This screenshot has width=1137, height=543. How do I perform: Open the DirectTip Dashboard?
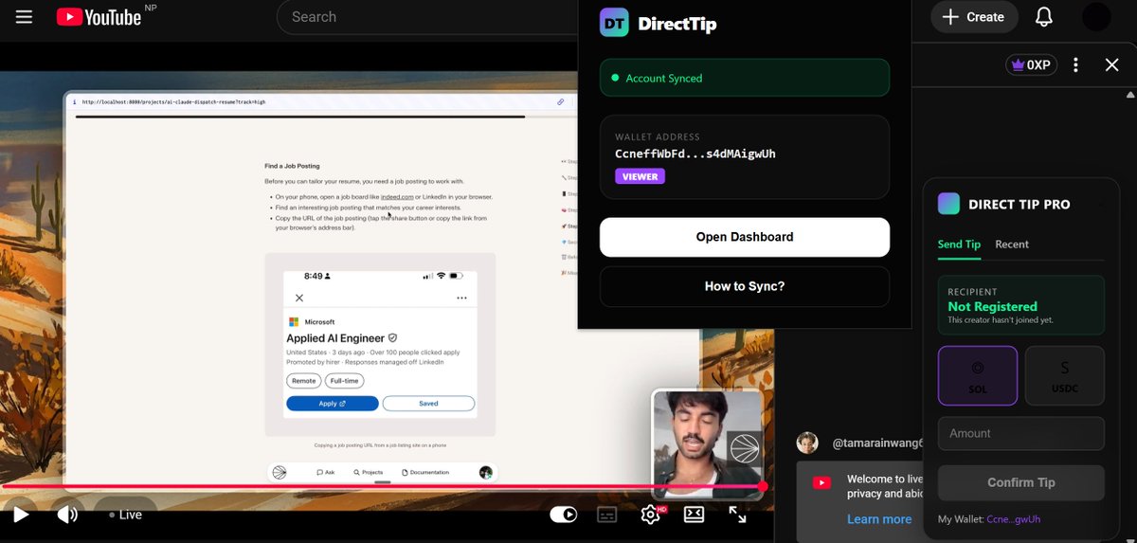[745, 237]
